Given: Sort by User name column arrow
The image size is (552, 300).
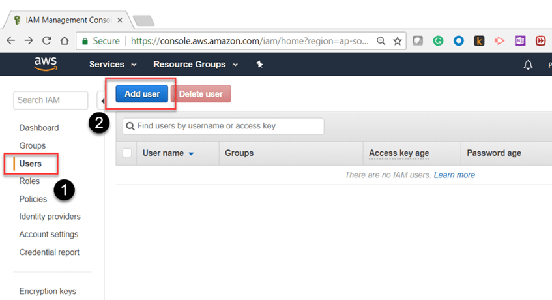Looking at the screenshot, I should point(191,153).
